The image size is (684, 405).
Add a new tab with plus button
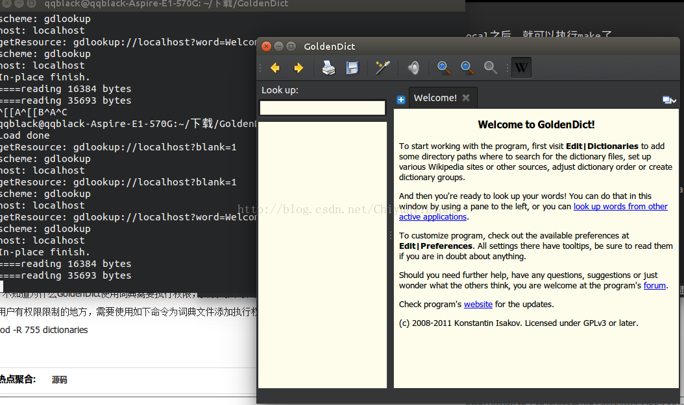click(x=401, y=100)
